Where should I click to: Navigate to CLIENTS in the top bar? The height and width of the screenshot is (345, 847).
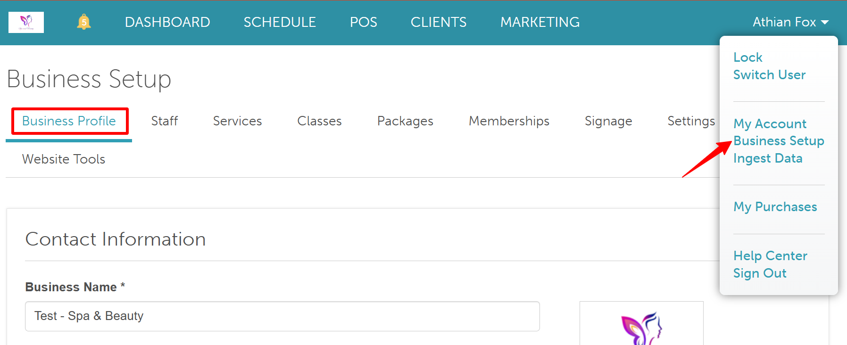coord(439,22)
